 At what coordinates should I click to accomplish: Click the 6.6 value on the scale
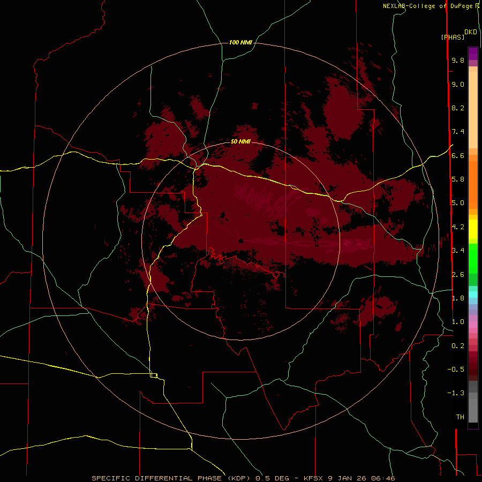pos(458,155)
